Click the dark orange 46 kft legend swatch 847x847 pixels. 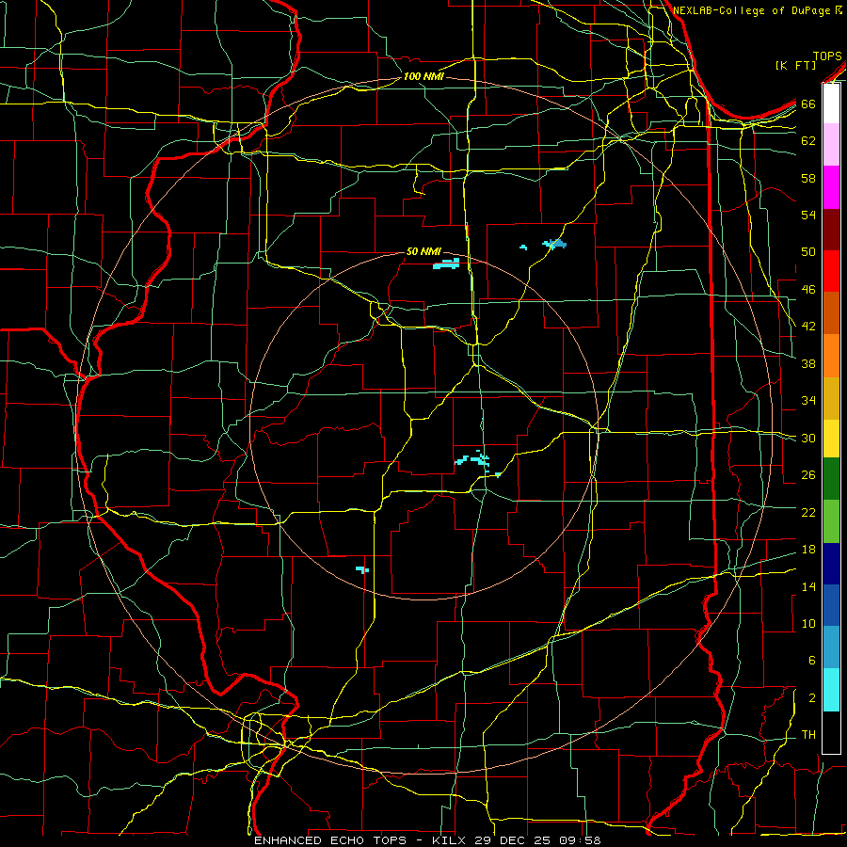click(831, 313)
